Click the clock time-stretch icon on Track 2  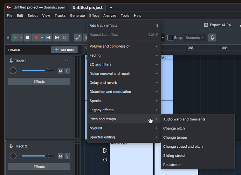pyautogui.click(x=105, y=160)
